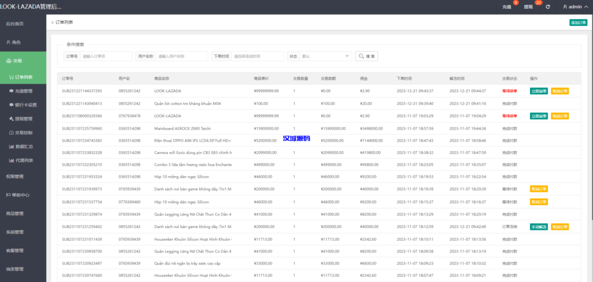Screen dimensions: 593x282
Task: Open 数据汇总 chart item in sidebar
Action: pos(24,146)
